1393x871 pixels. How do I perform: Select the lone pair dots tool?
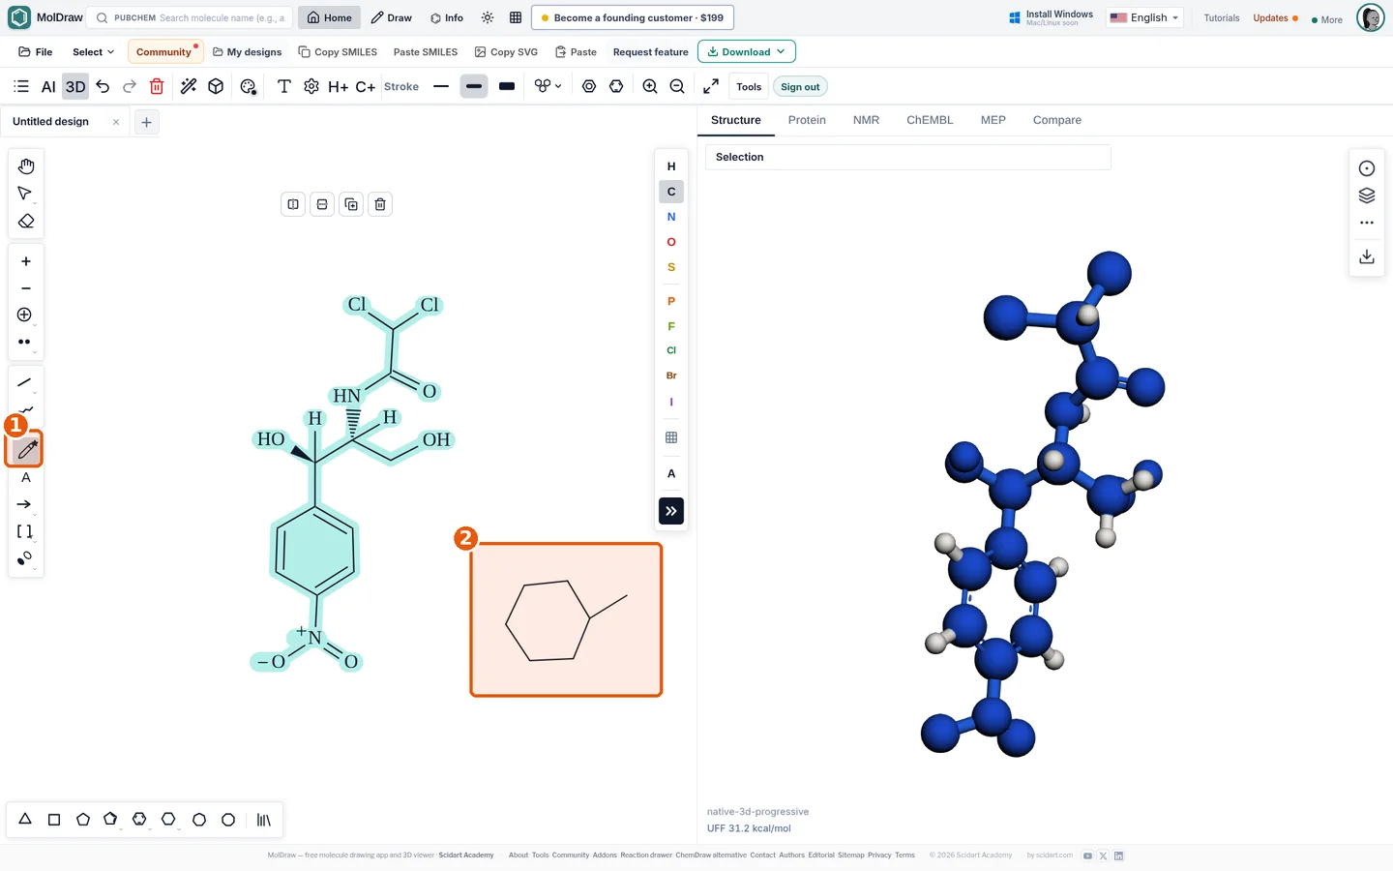point(25,342)
